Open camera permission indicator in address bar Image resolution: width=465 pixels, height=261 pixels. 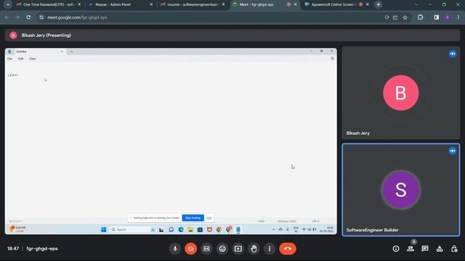pos(387,17)
